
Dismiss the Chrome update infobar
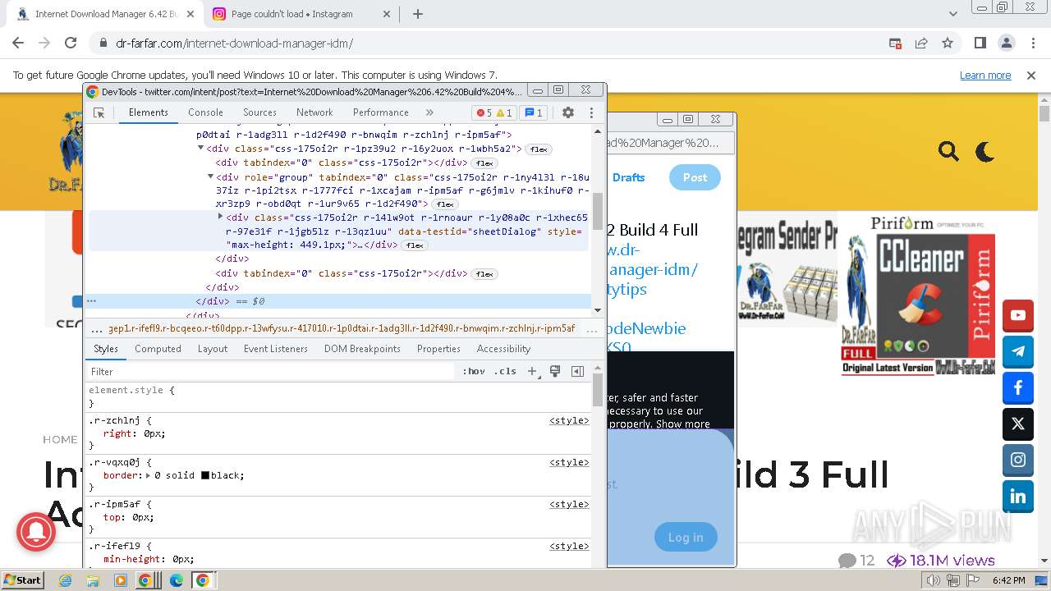click(1031, 75)
